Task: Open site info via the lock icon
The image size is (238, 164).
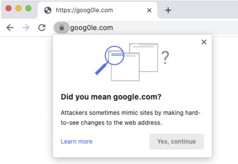Action: 61,28
